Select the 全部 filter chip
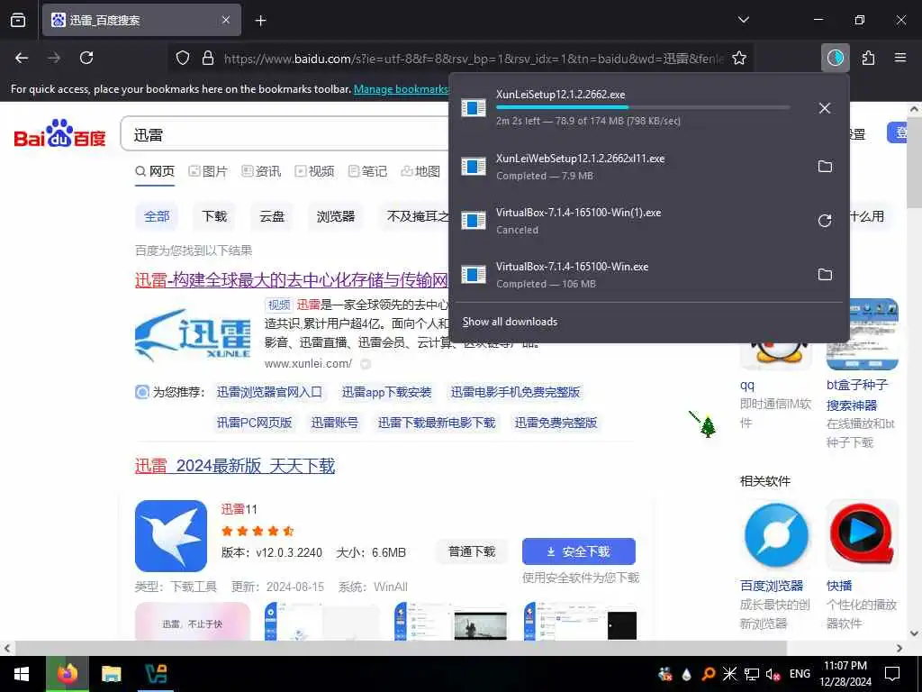 click(157, 216)
